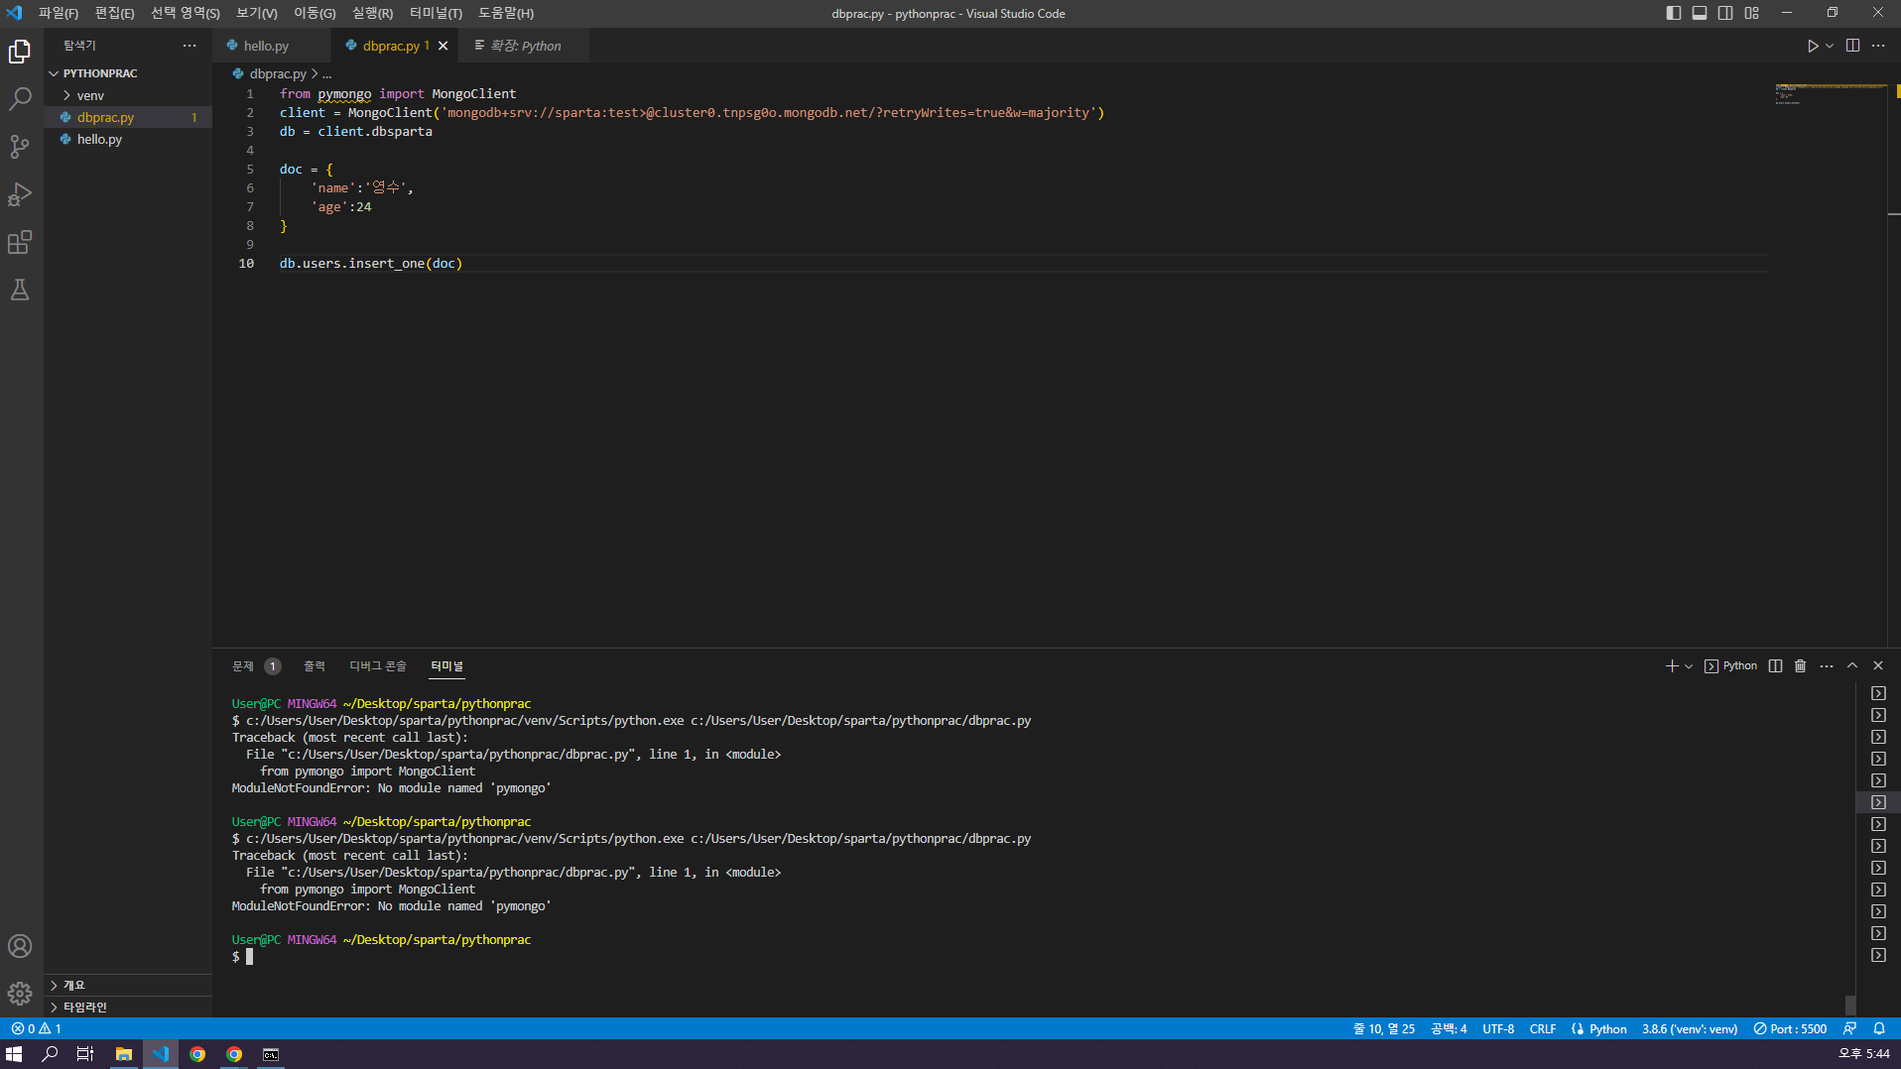Run the Python file with play icon
This screenshot has width=1901, height=1069.
(x=1813, y=46)
